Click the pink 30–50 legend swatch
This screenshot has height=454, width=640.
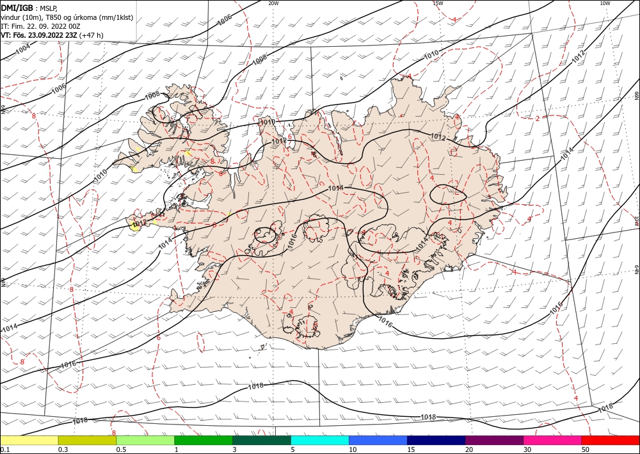(553, 441)
